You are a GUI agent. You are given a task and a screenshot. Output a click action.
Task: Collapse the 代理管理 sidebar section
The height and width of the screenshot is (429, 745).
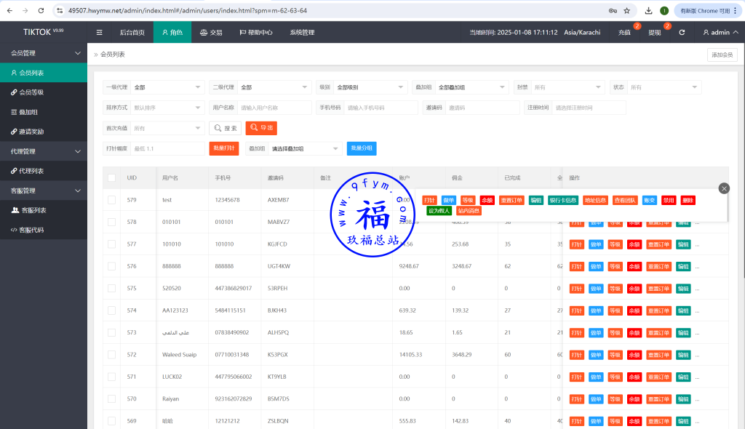tap(44, 151)
